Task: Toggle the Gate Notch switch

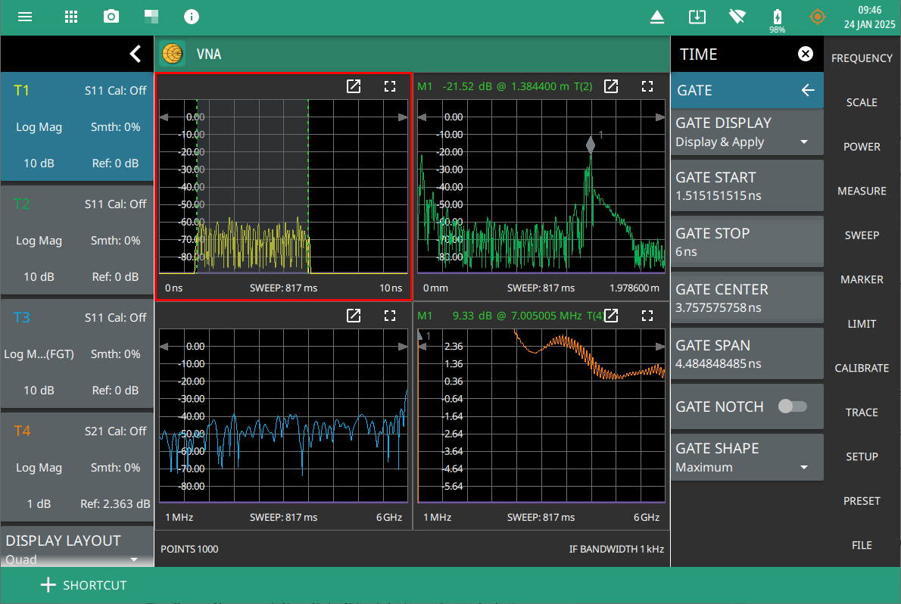Action: pyautogui.click(x=792, y=406)
